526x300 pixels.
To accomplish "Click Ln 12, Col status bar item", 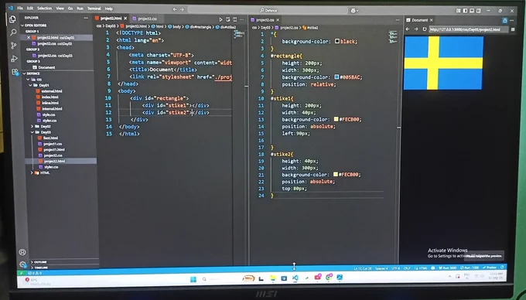I will pyautogui.click(x=362, y=268).
